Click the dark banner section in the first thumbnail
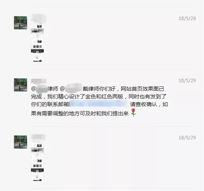The image size is (204, 191). point(37,51)
